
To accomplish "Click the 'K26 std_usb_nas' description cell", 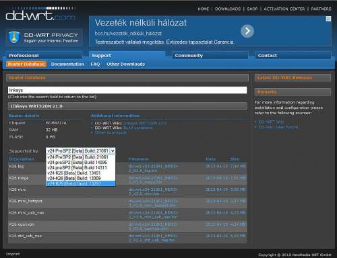I will [x=26, y=236].
